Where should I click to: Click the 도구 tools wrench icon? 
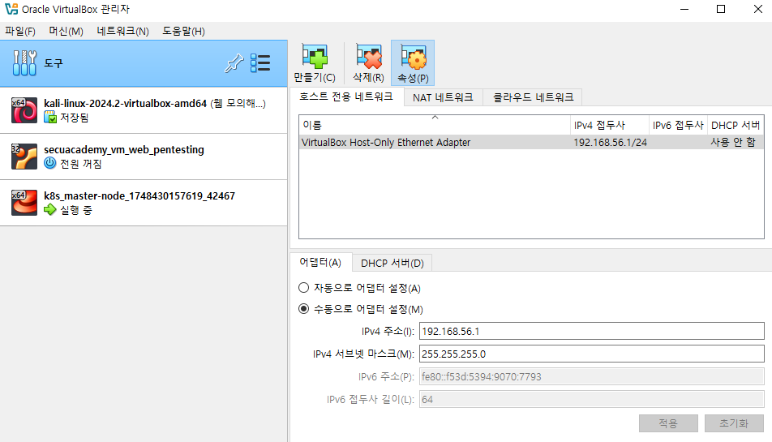(x=24, y=63)
